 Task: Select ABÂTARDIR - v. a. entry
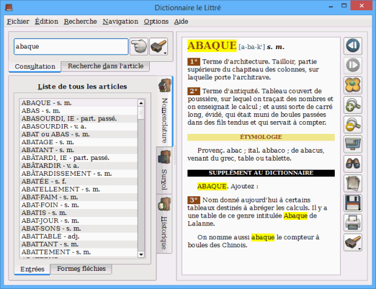79,165
